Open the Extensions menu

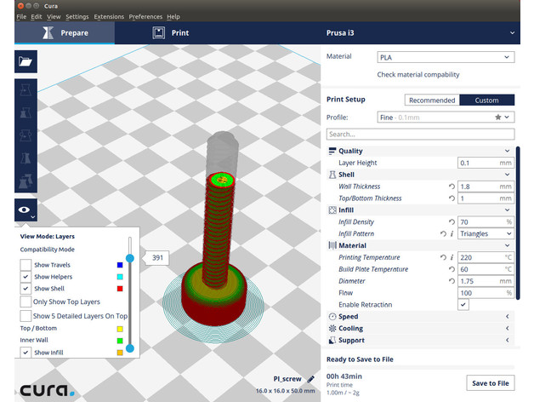pyautogui.click(x=109, y=17)
